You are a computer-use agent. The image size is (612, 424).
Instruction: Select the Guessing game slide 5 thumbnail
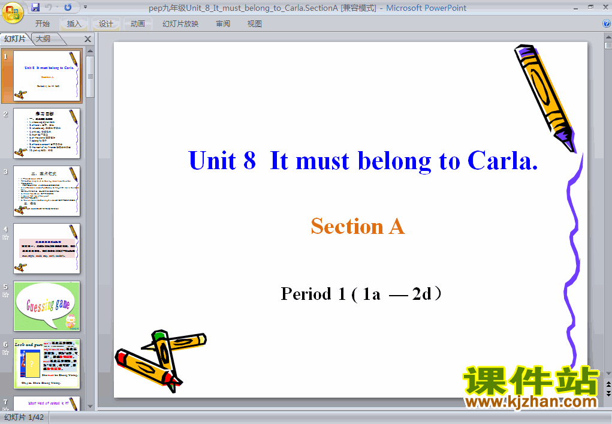[x=47, y=306]
